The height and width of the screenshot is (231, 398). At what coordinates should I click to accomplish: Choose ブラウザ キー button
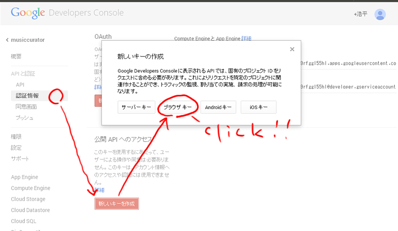click(178, 107)
